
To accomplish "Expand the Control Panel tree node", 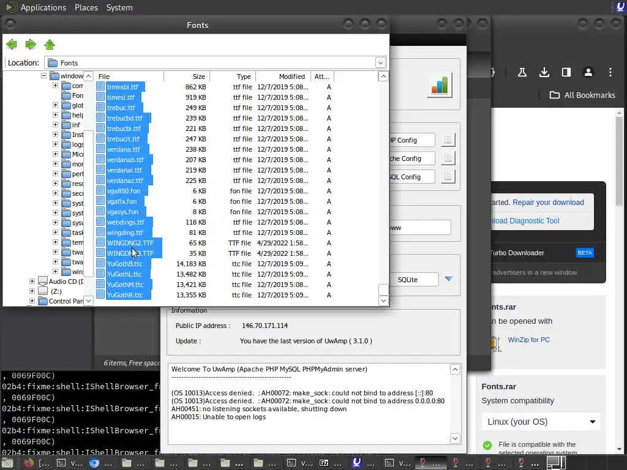I will click(32, 301).
